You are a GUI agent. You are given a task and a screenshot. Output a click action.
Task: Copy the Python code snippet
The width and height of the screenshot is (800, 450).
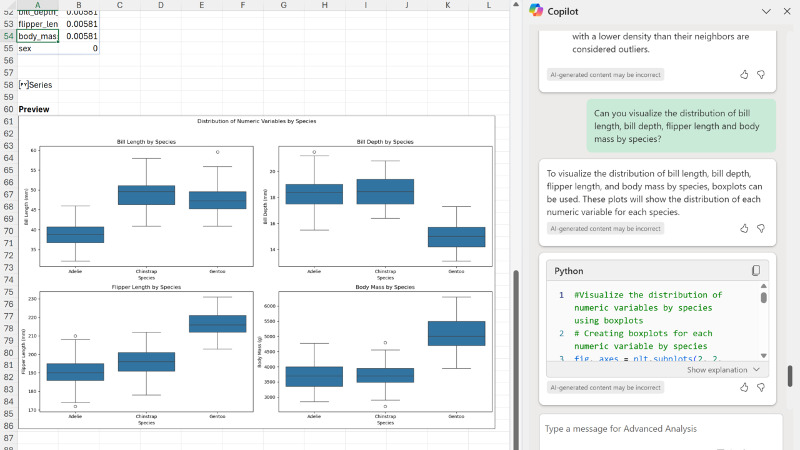click(x=756, y=271)
